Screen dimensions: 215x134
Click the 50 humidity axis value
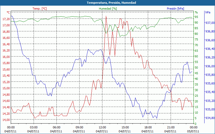click(196, 68)
